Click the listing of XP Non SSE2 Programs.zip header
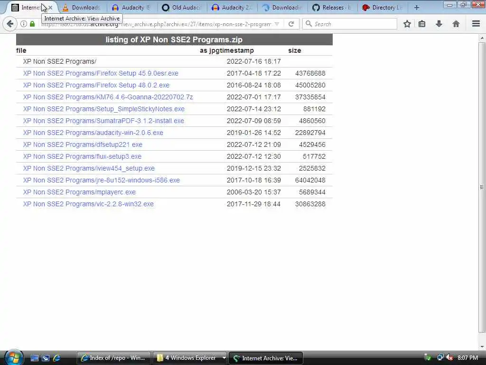The height and width of the screenshot is (365, 486). 174,39
